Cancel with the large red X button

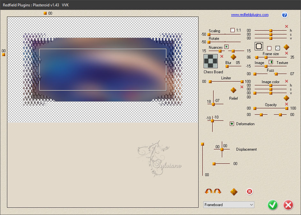[288, 205]
